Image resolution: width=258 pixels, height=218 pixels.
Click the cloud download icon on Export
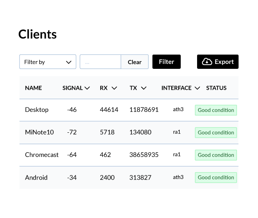[x=207, y=62]
